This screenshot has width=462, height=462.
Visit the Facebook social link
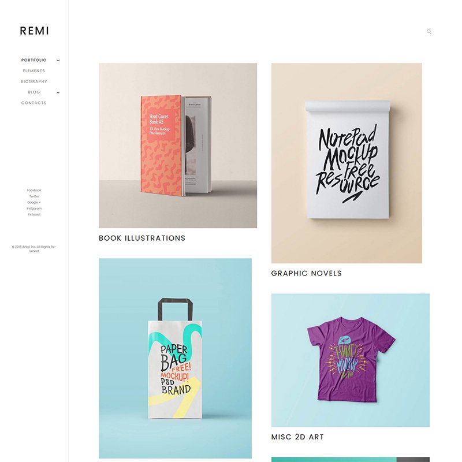tap(34, 191)
